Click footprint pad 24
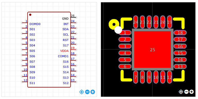The width and height of the screenshot is (198, 99). tap(136, 22)
